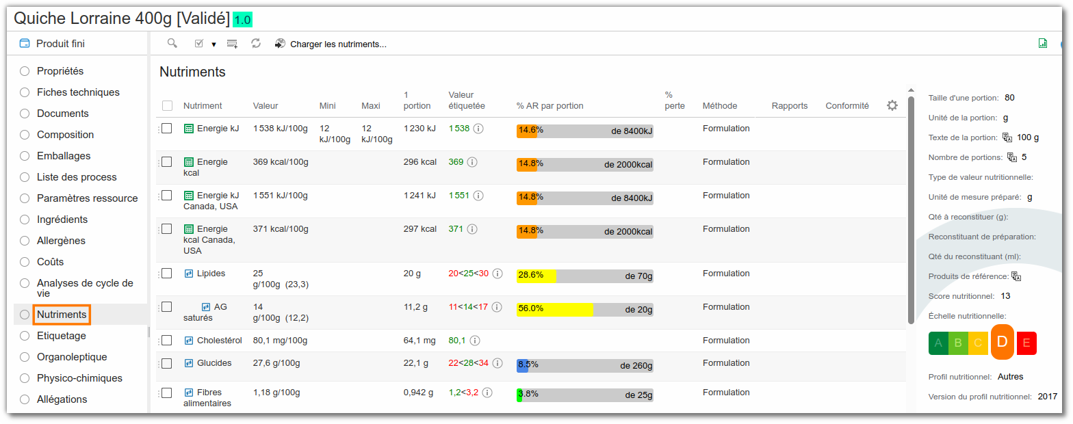Open the Etiquetage section
Image resolution: width=1073 pixels, height=424 pixels.
tap(62, 336)
